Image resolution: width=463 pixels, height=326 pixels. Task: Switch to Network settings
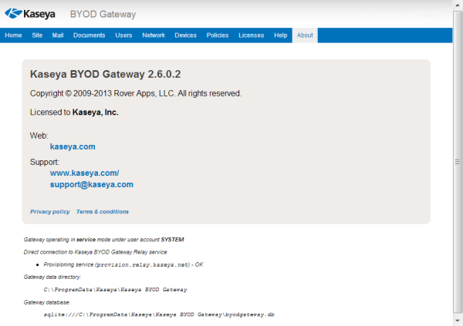154,35
